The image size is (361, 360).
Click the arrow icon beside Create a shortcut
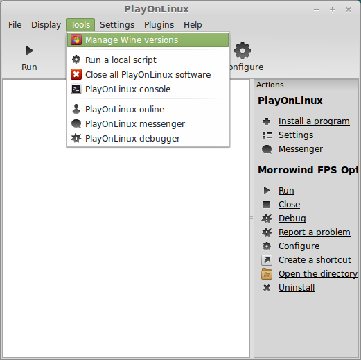pos(267,260)
